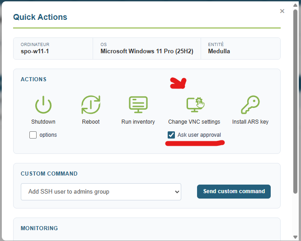The image size is (301, 241).
Task: Click the Shutdown power icon
Action: (43, 105)
